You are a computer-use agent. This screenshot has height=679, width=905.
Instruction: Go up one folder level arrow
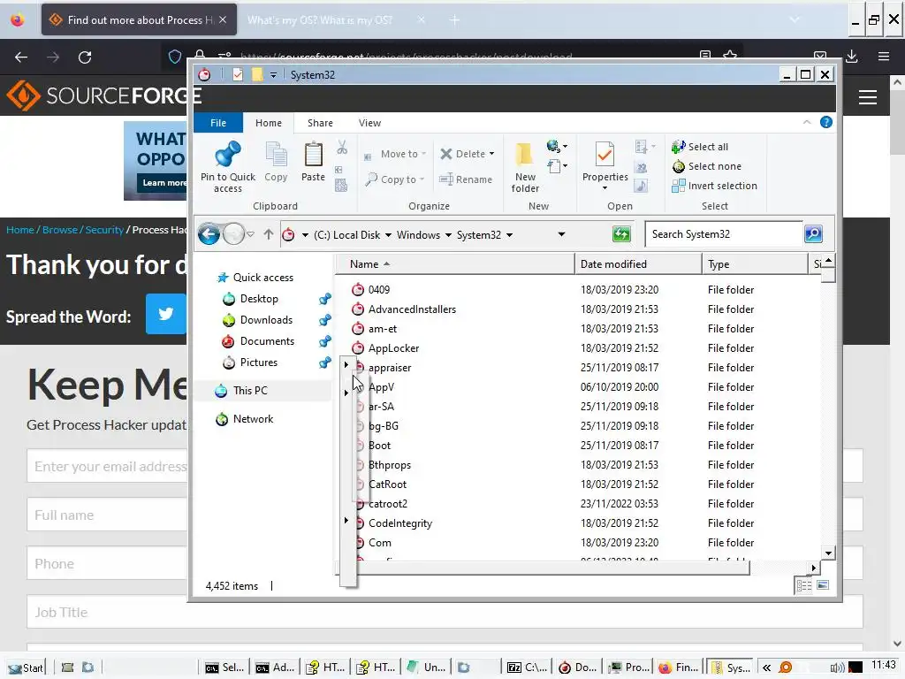click(x=269, y=234)
